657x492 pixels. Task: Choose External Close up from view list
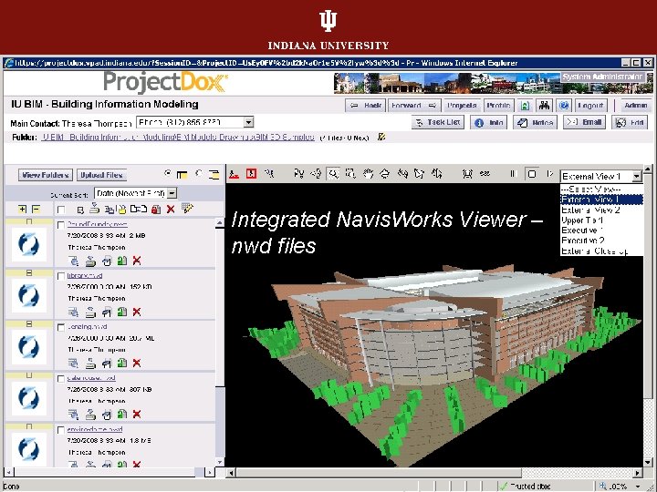tap(601, 251)
